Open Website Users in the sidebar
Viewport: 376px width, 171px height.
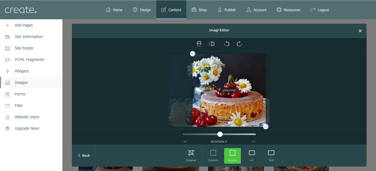tap(31, 117)
